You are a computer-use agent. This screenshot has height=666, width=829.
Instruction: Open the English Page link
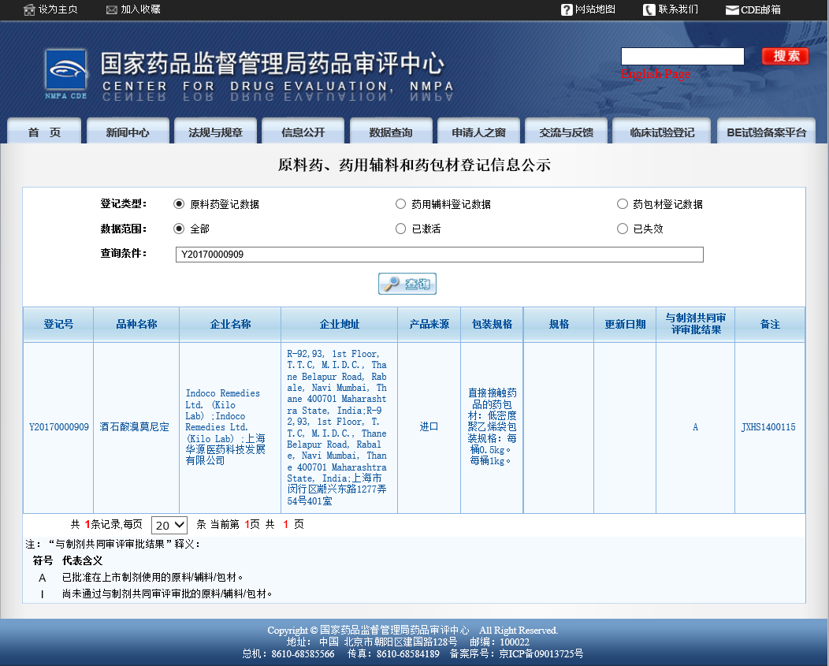click(x=655, y=74)
